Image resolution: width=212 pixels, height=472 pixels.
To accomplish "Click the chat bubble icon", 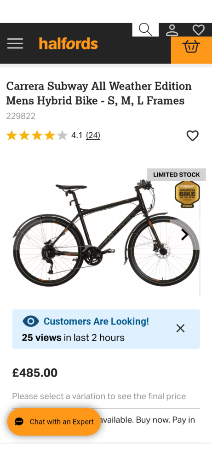I will pos(19,422).
